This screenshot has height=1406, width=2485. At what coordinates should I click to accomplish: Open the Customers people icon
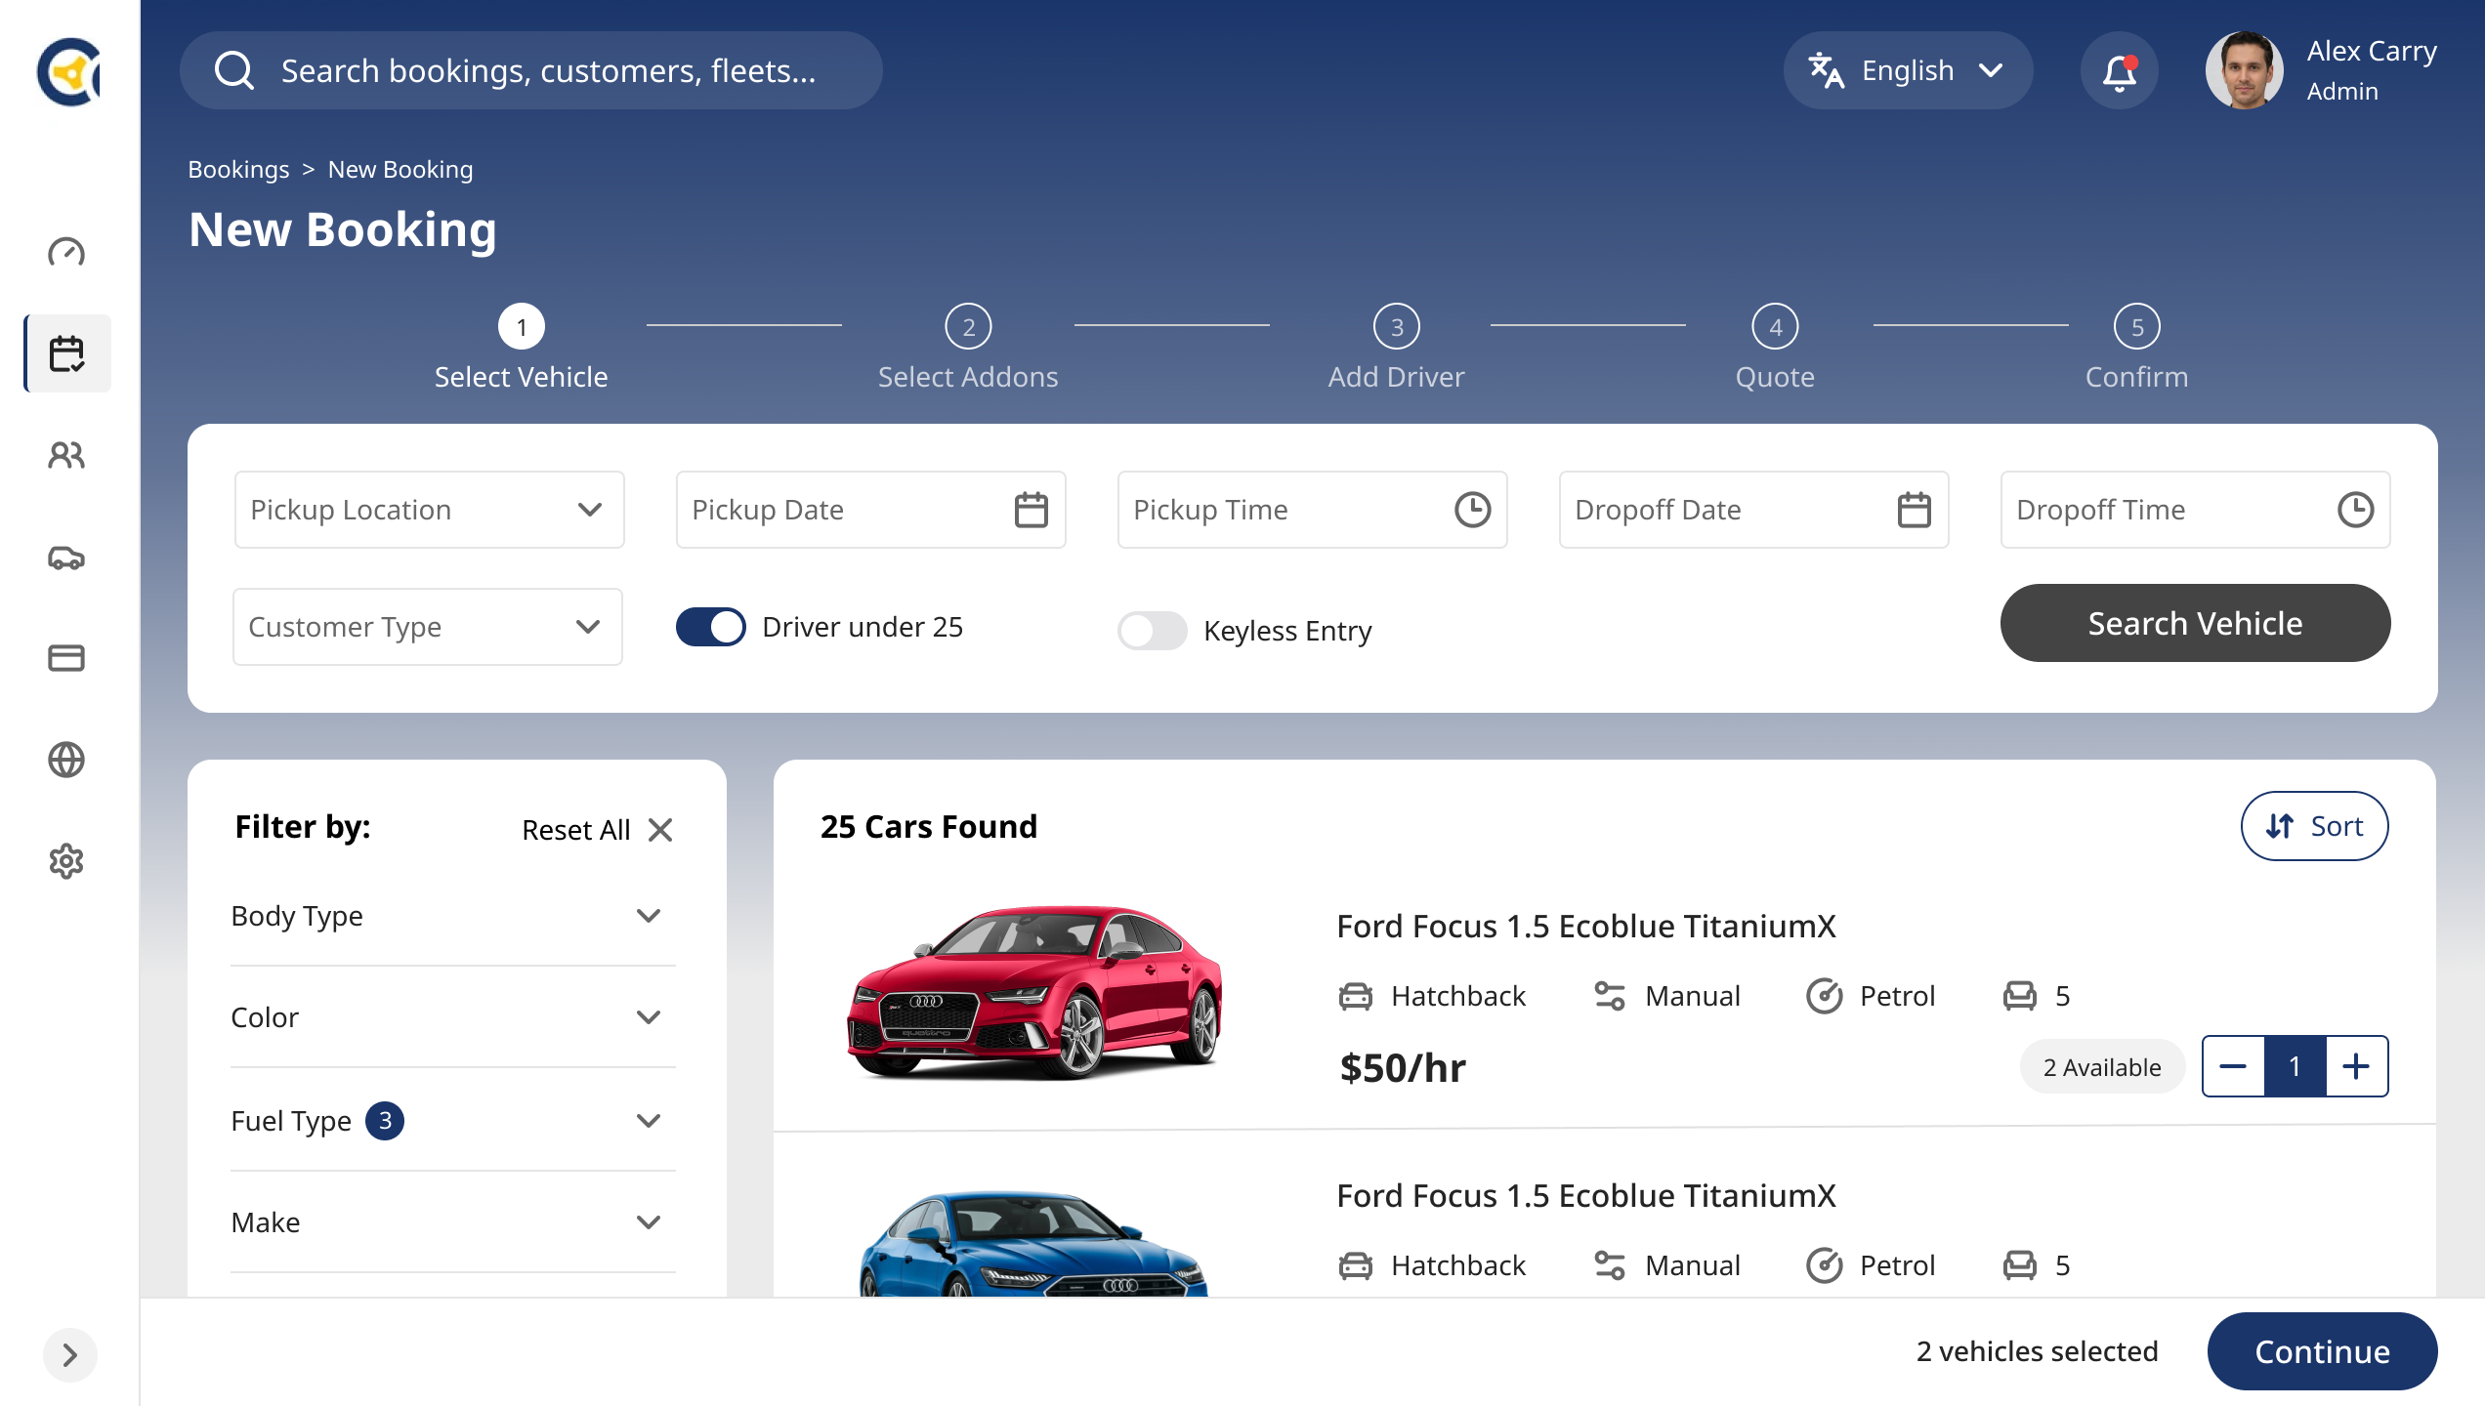(x=66, y=455)
